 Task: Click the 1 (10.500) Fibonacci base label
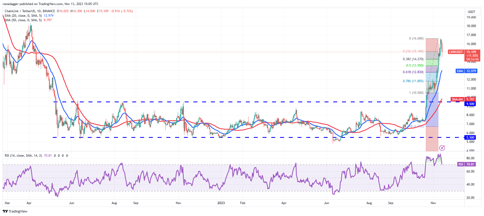pos(416,93)
